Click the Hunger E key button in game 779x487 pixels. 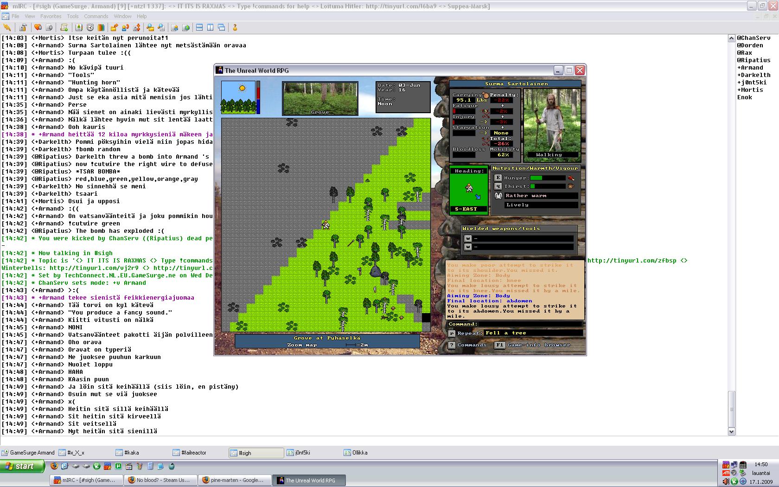(498, 178)
